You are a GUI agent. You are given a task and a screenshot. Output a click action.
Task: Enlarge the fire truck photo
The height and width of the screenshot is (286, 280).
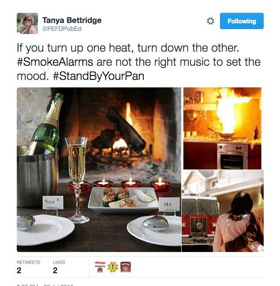[223, 211]
